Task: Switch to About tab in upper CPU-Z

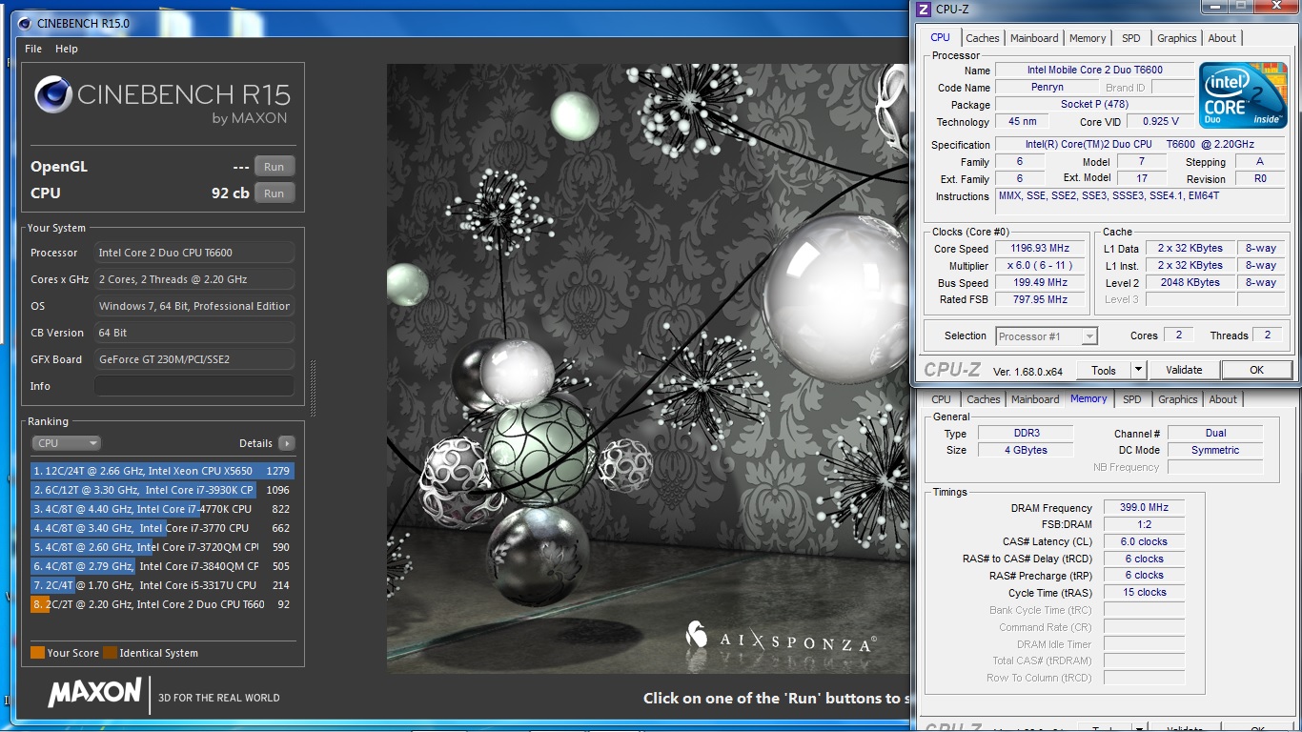Action: pos(1222,38)
